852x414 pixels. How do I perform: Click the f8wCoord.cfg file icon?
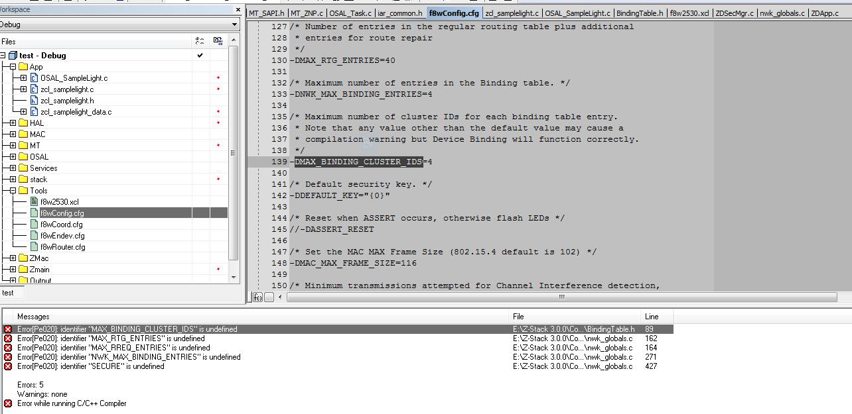[35, 225]
